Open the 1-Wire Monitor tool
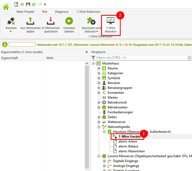Screen dimensions: 192x171 (111, 25)
